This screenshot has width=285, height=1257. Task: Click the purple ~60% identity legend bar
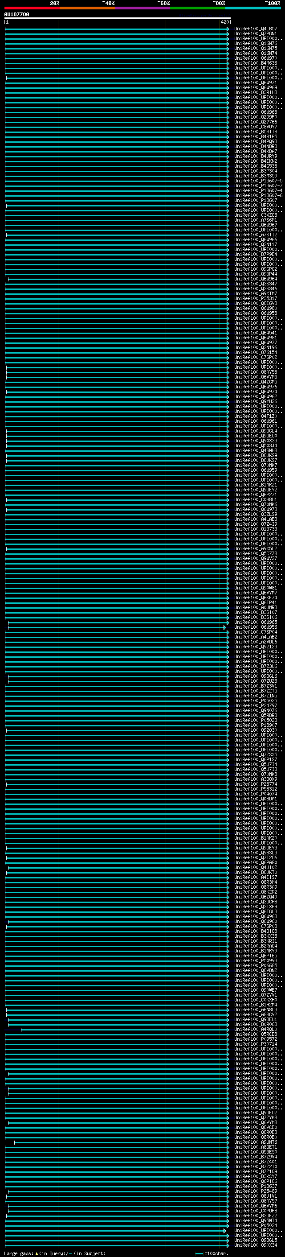tap(142, 8)
